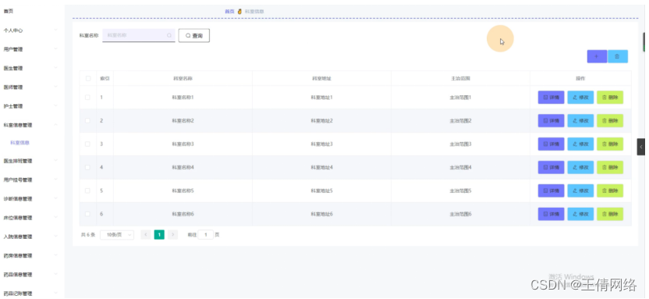The image size is (649, 299).
Task: Check the checkbox for row 4
Action: coord(87,167)
